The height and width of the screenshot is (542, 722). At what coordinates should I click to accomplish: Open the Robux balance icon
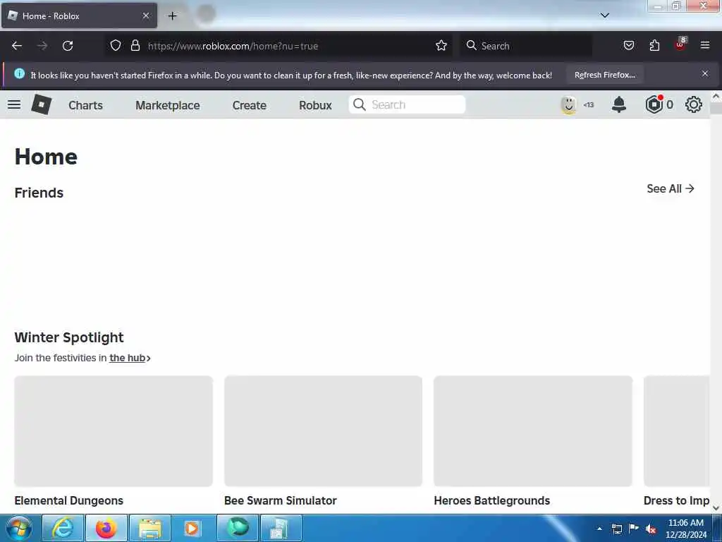point(654,104)
